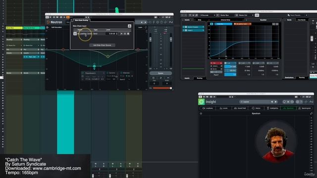
Task: Select the Equalizer tab
Action: (x=263, y=20)
